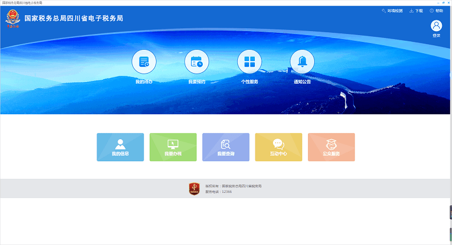The height and width of the screenshot is (245, 452).
Task: Click the 下载 download option
Action: [416, 11]
